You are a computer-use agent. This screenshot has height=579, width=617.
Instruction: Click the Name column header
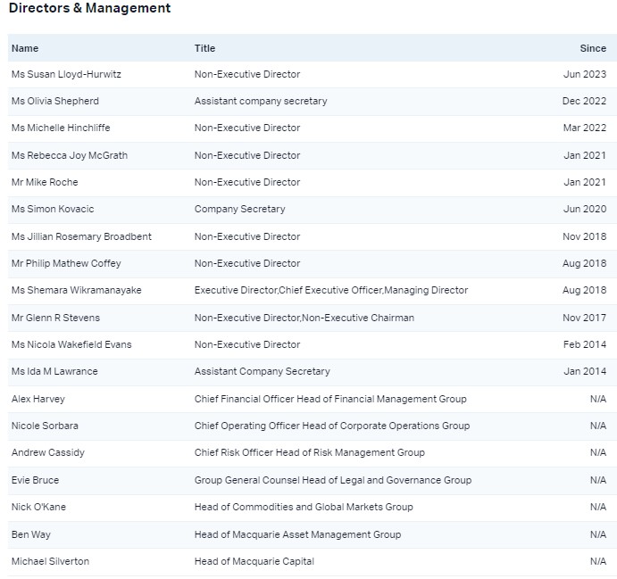click(x=25, y=48)
